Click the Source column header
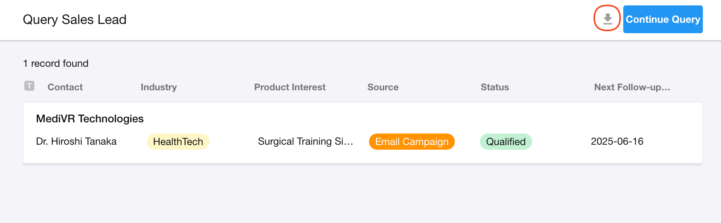The width and height of the screenshot is (721, 223). 383,87
